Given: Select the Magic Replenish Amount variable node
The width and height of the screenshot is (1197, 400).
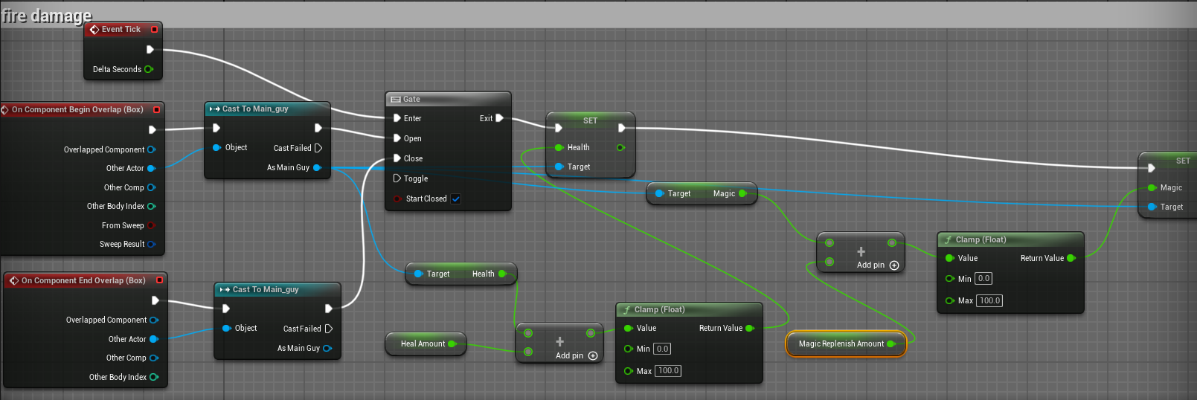Looking at the screenshot, I should point(841,343).
